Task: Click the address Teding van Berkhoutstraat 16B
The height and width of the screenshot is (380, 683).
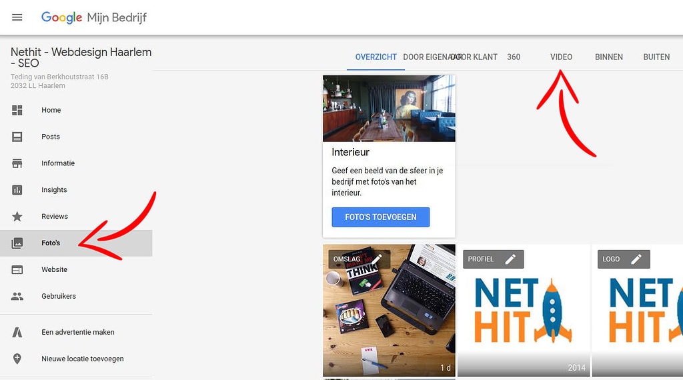Action: pos(59,77)
